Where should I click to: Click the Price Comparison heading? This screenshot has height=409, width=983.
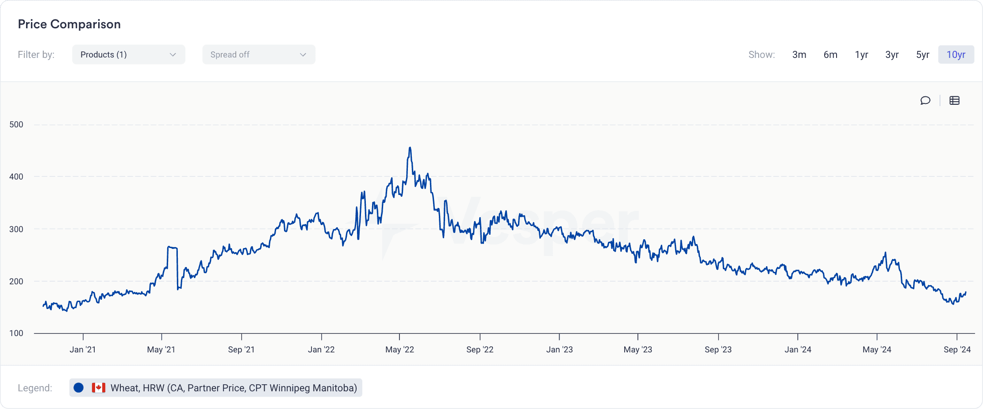(x=69, y=24)
